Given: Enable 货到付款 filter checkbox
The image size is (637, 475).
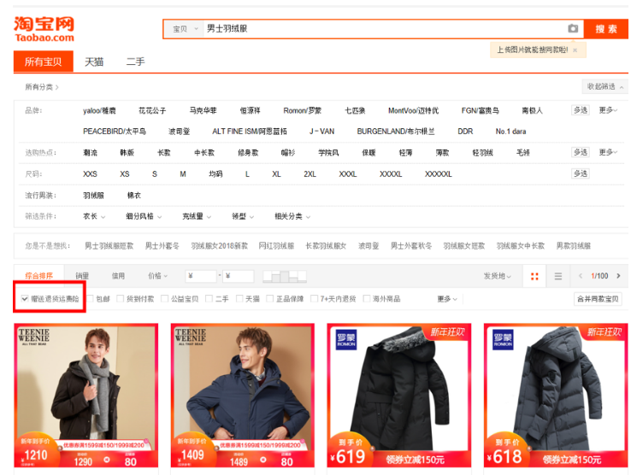Looking at the screenshot, I should (121, 298).
